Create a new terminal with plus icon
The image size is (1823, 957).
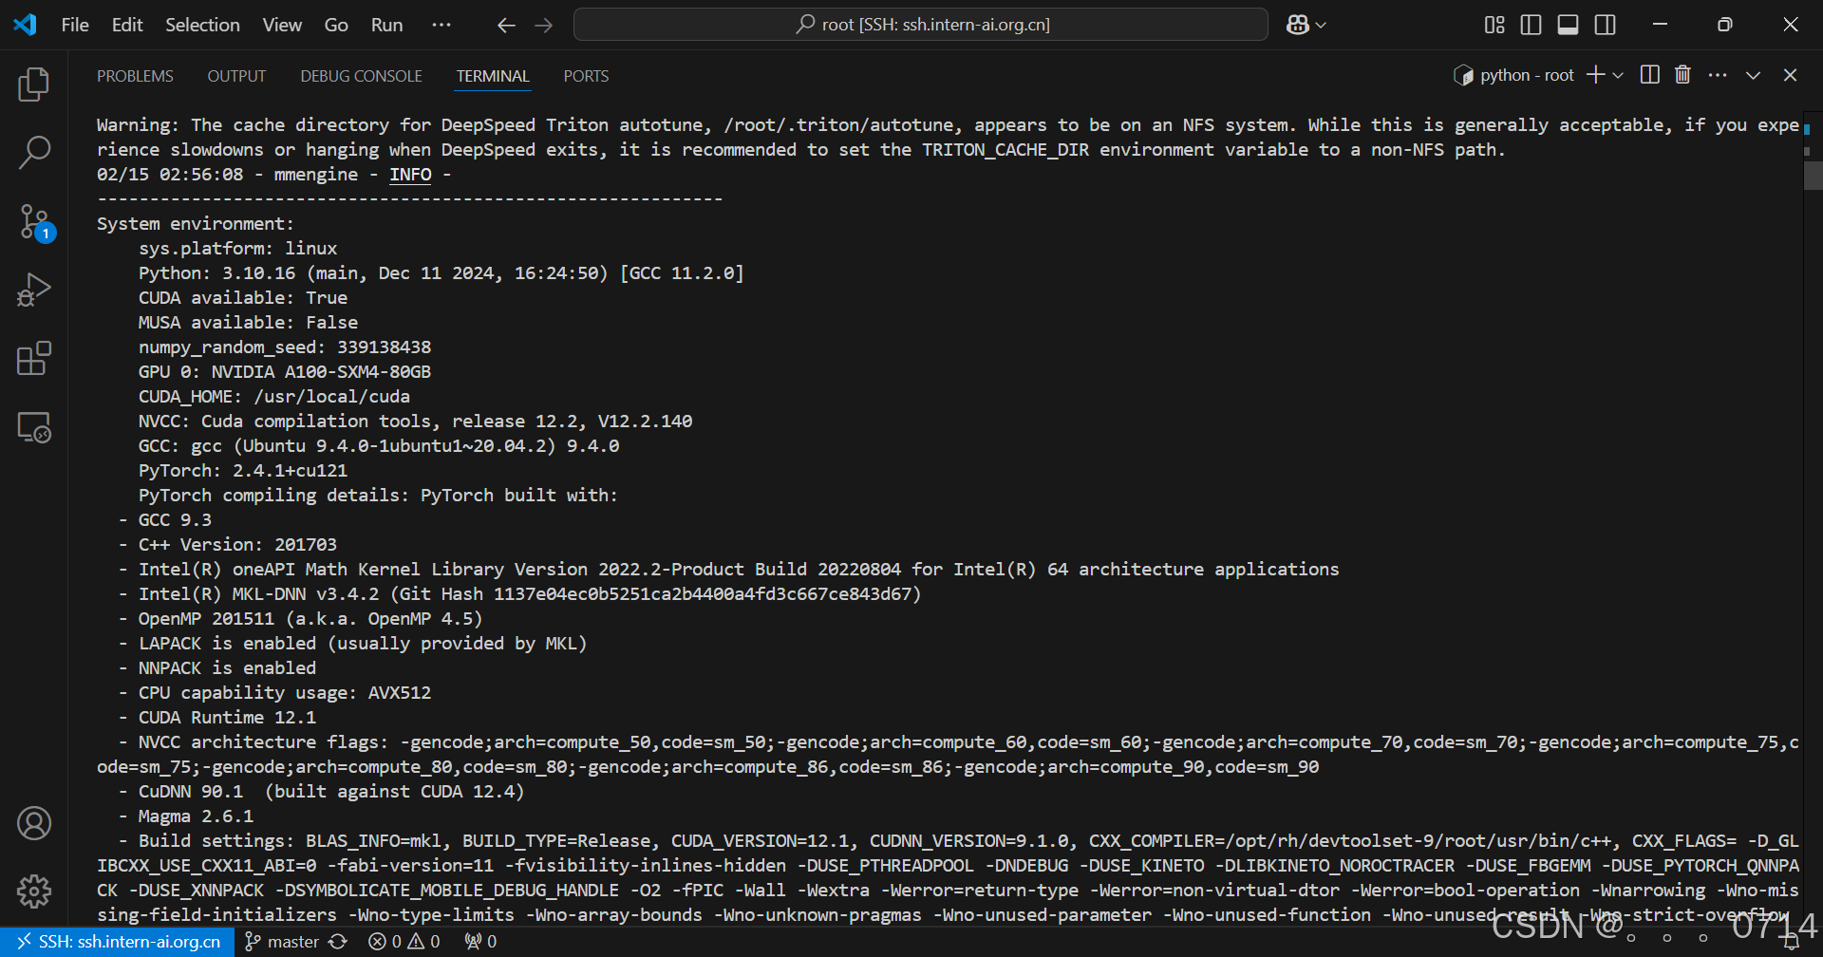tap(1596, 75)
